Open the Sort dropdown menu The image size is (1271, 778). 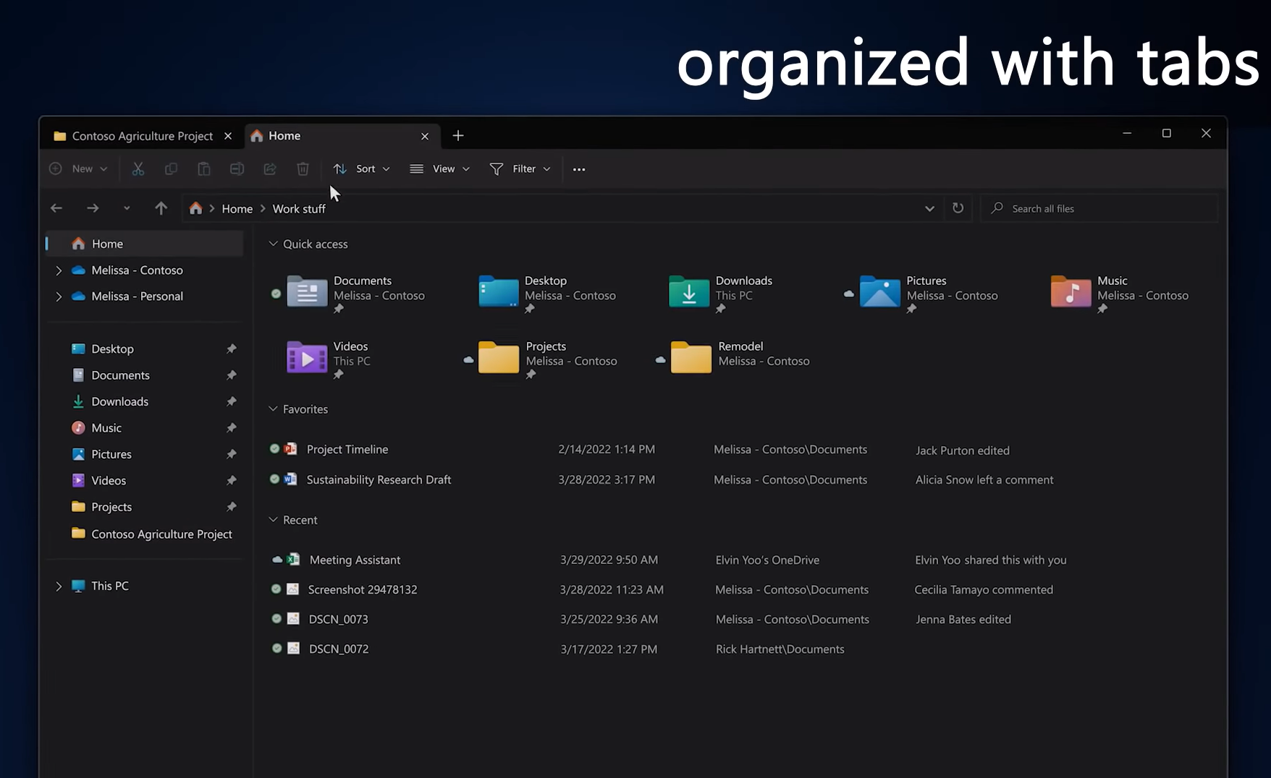[x=362, y=169]
